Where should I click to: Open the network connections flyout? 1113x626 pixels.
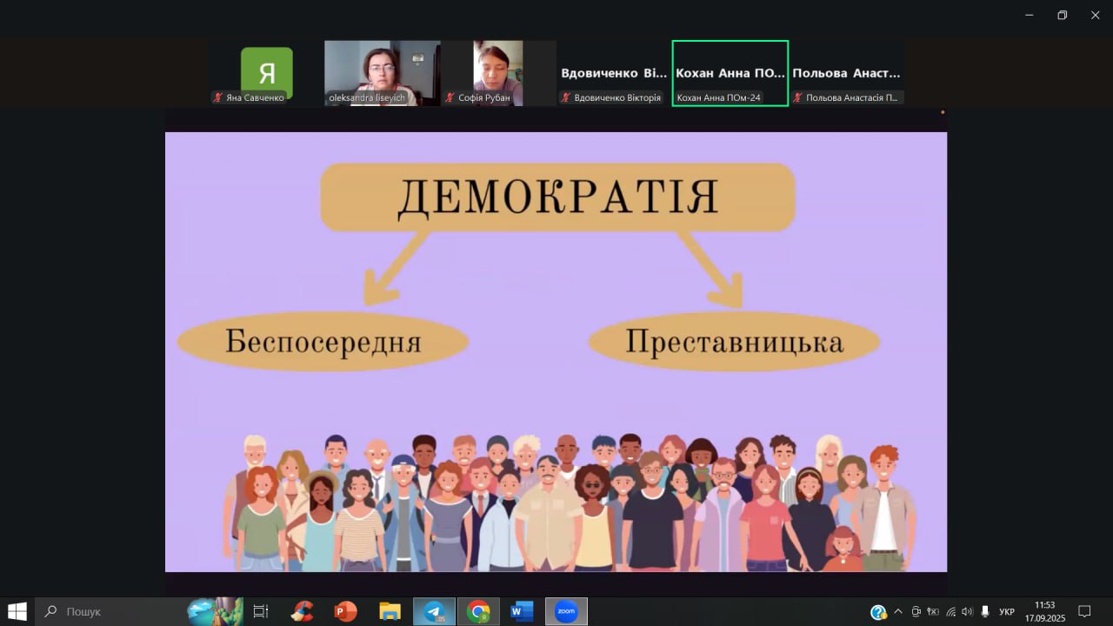pos(951,612)
